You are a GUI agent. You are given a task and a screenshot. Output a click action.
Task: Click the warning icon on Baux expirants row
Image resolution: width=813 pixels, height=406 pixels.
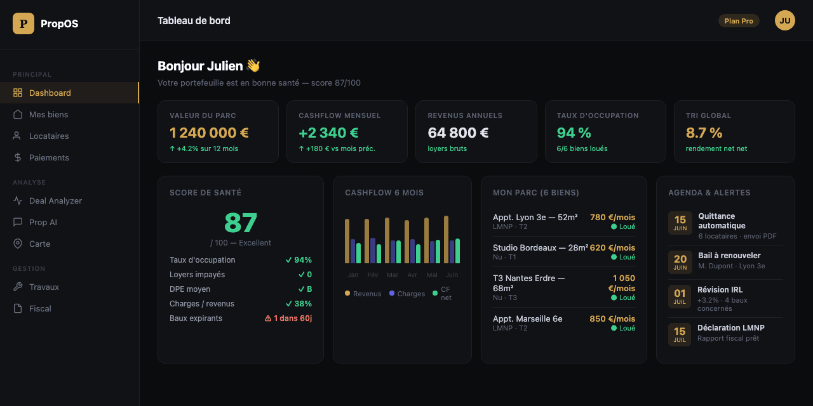point(268,318)
